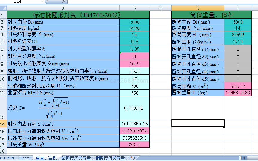Click cell with 封头内径 value 3000
The width and height of the screenshot is (258, 161).
coord(134,22)
